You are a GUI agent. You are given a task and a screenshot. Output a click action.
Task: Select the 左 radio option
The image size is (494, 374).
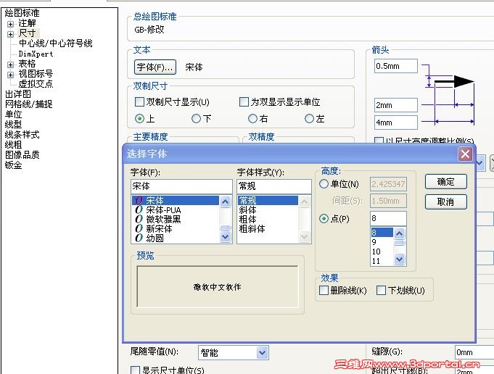(x=309, y=118)
